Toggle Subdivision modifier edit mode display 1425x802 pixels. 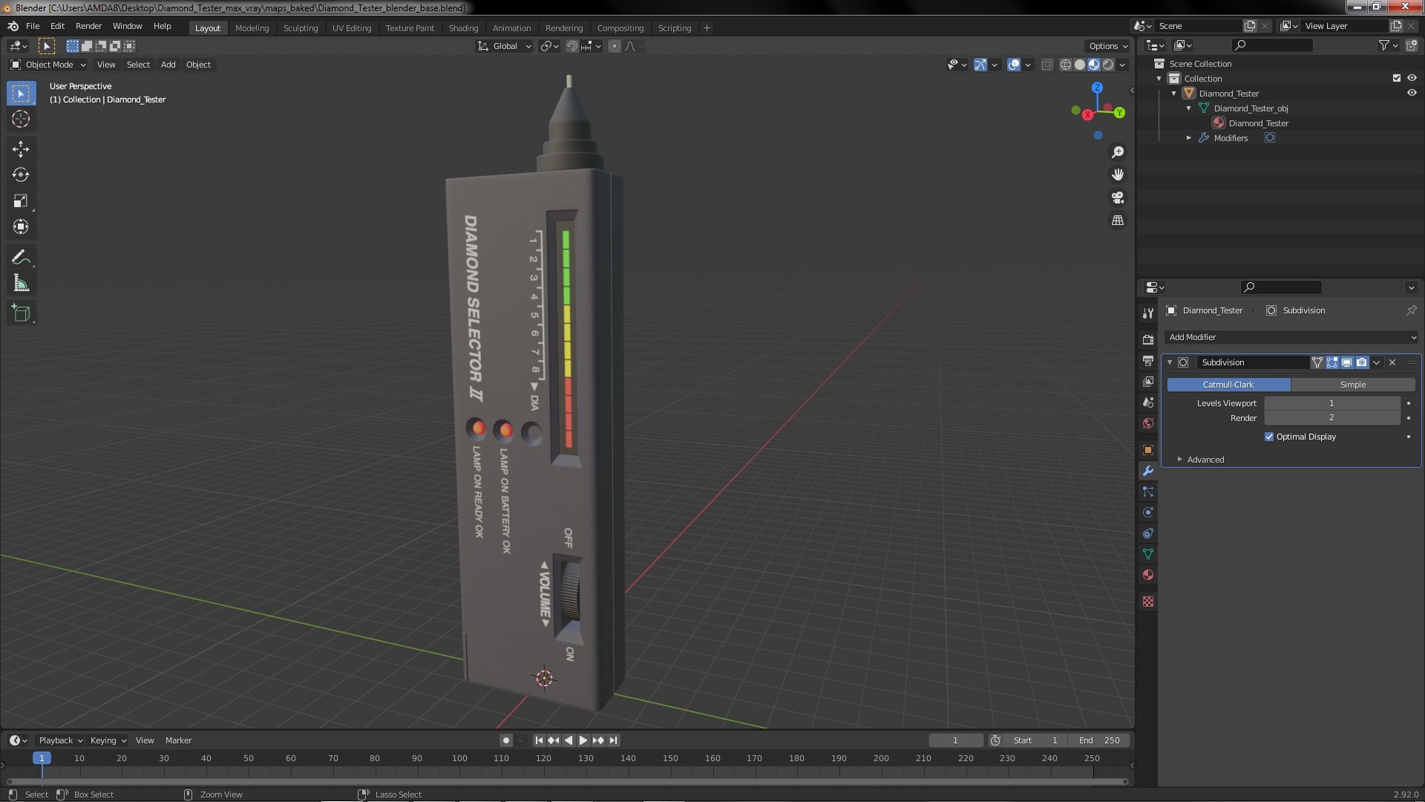[1332, 362]
